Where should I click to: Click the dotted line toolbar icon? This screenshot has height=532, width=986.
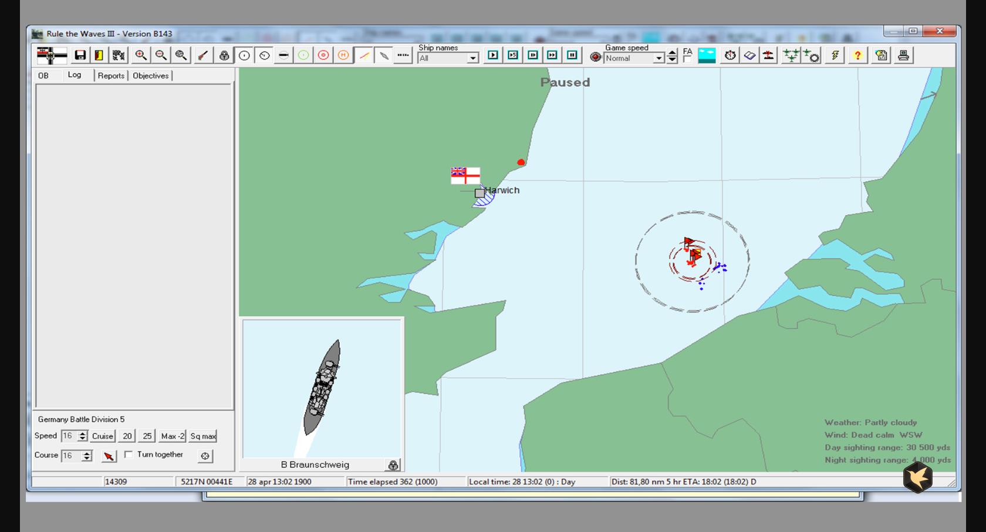click(403, 55)
